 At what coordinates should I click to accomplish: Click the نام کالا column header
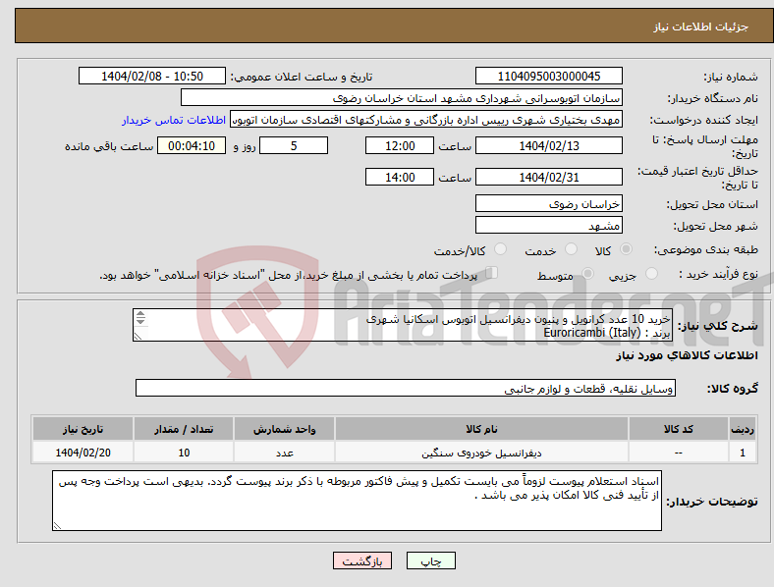pos(481,429)
